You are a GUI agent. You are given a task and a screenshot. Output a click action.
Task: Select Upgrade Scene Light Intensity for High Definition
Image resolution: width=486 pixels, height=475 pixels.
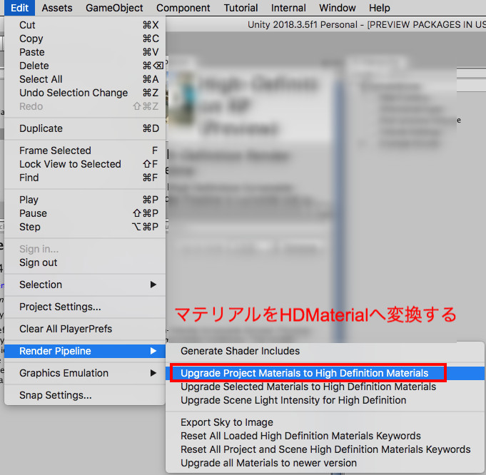(325, 400)
